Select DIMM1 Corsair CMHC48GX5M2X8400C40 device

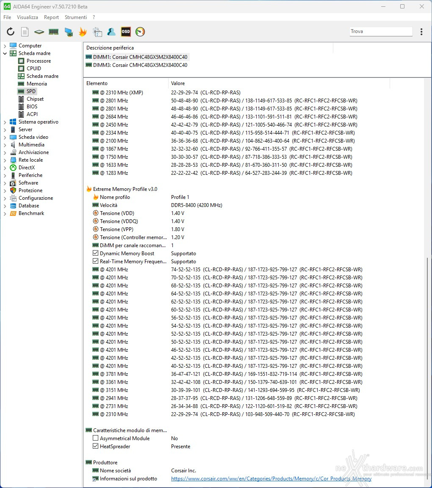tap(140, 57)
